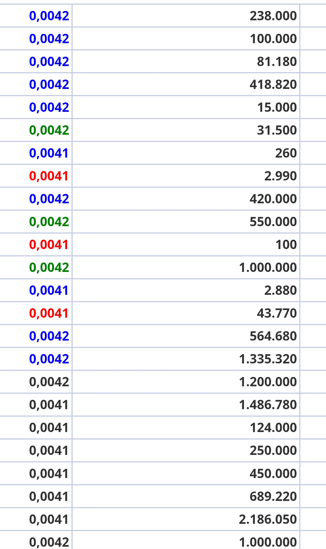Screen dimensions: 326x549
Task: Click the volume cell showing 81.180
Action: 186,61
